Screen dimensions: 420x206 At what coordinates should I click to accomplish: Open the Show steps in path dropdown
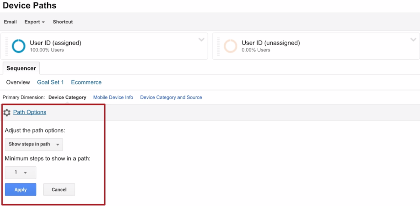coord(34,144)
